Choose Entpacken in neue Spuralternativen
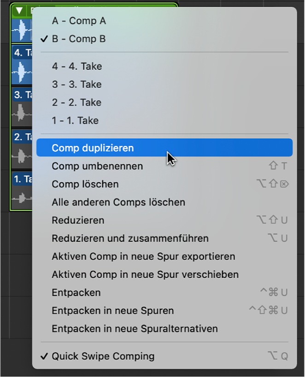This screenshot has height=378, width=305. 135,329
